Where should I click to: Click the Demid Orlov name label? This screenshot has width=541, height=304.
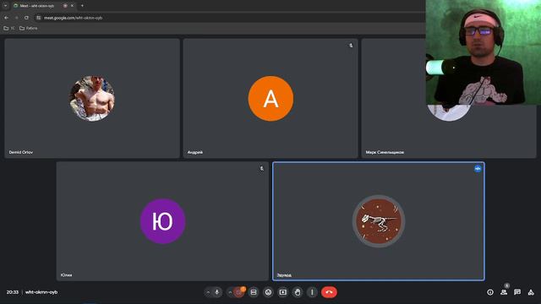20,152
